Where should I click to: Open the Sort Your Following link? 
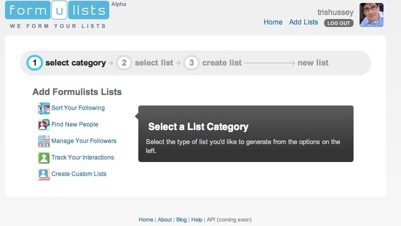point(78,108)
